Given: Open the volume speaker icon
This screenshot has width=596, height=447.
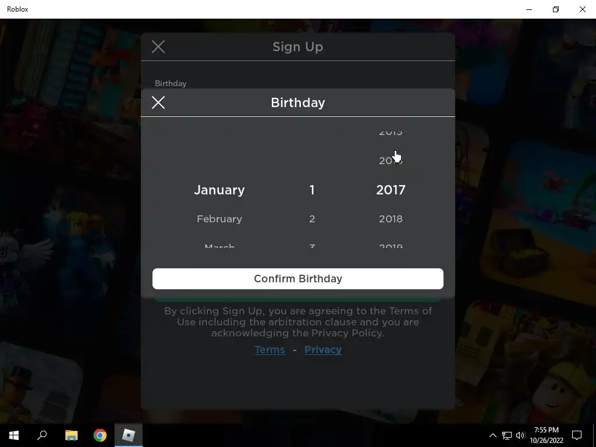Looking at the screenshot, I should point(520,435).
